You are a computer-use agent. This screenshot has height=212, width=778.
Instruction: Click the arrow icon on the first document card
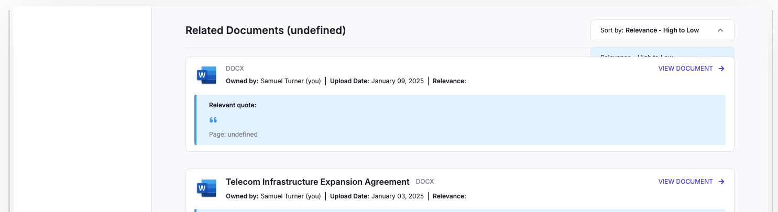[721, 69]
